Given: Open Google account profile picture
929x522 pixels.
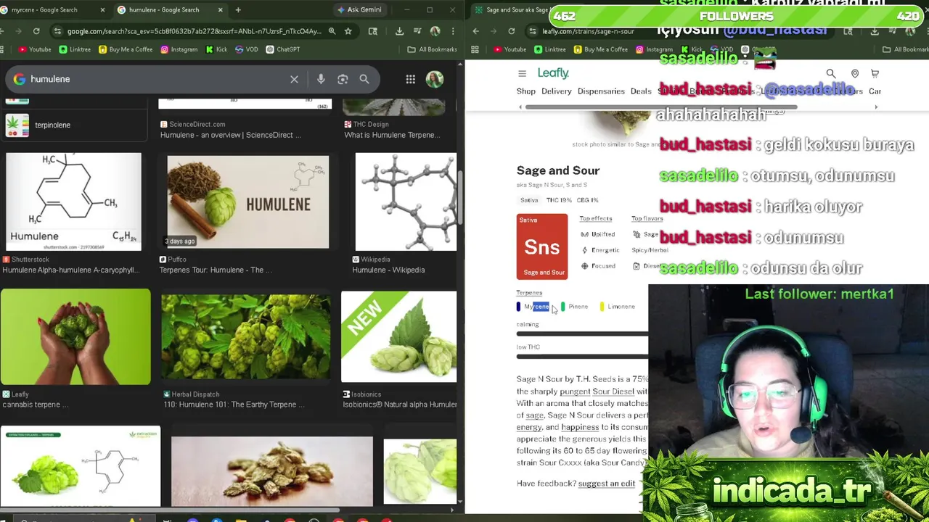Looking at the screenshot, I should point(435,79).
